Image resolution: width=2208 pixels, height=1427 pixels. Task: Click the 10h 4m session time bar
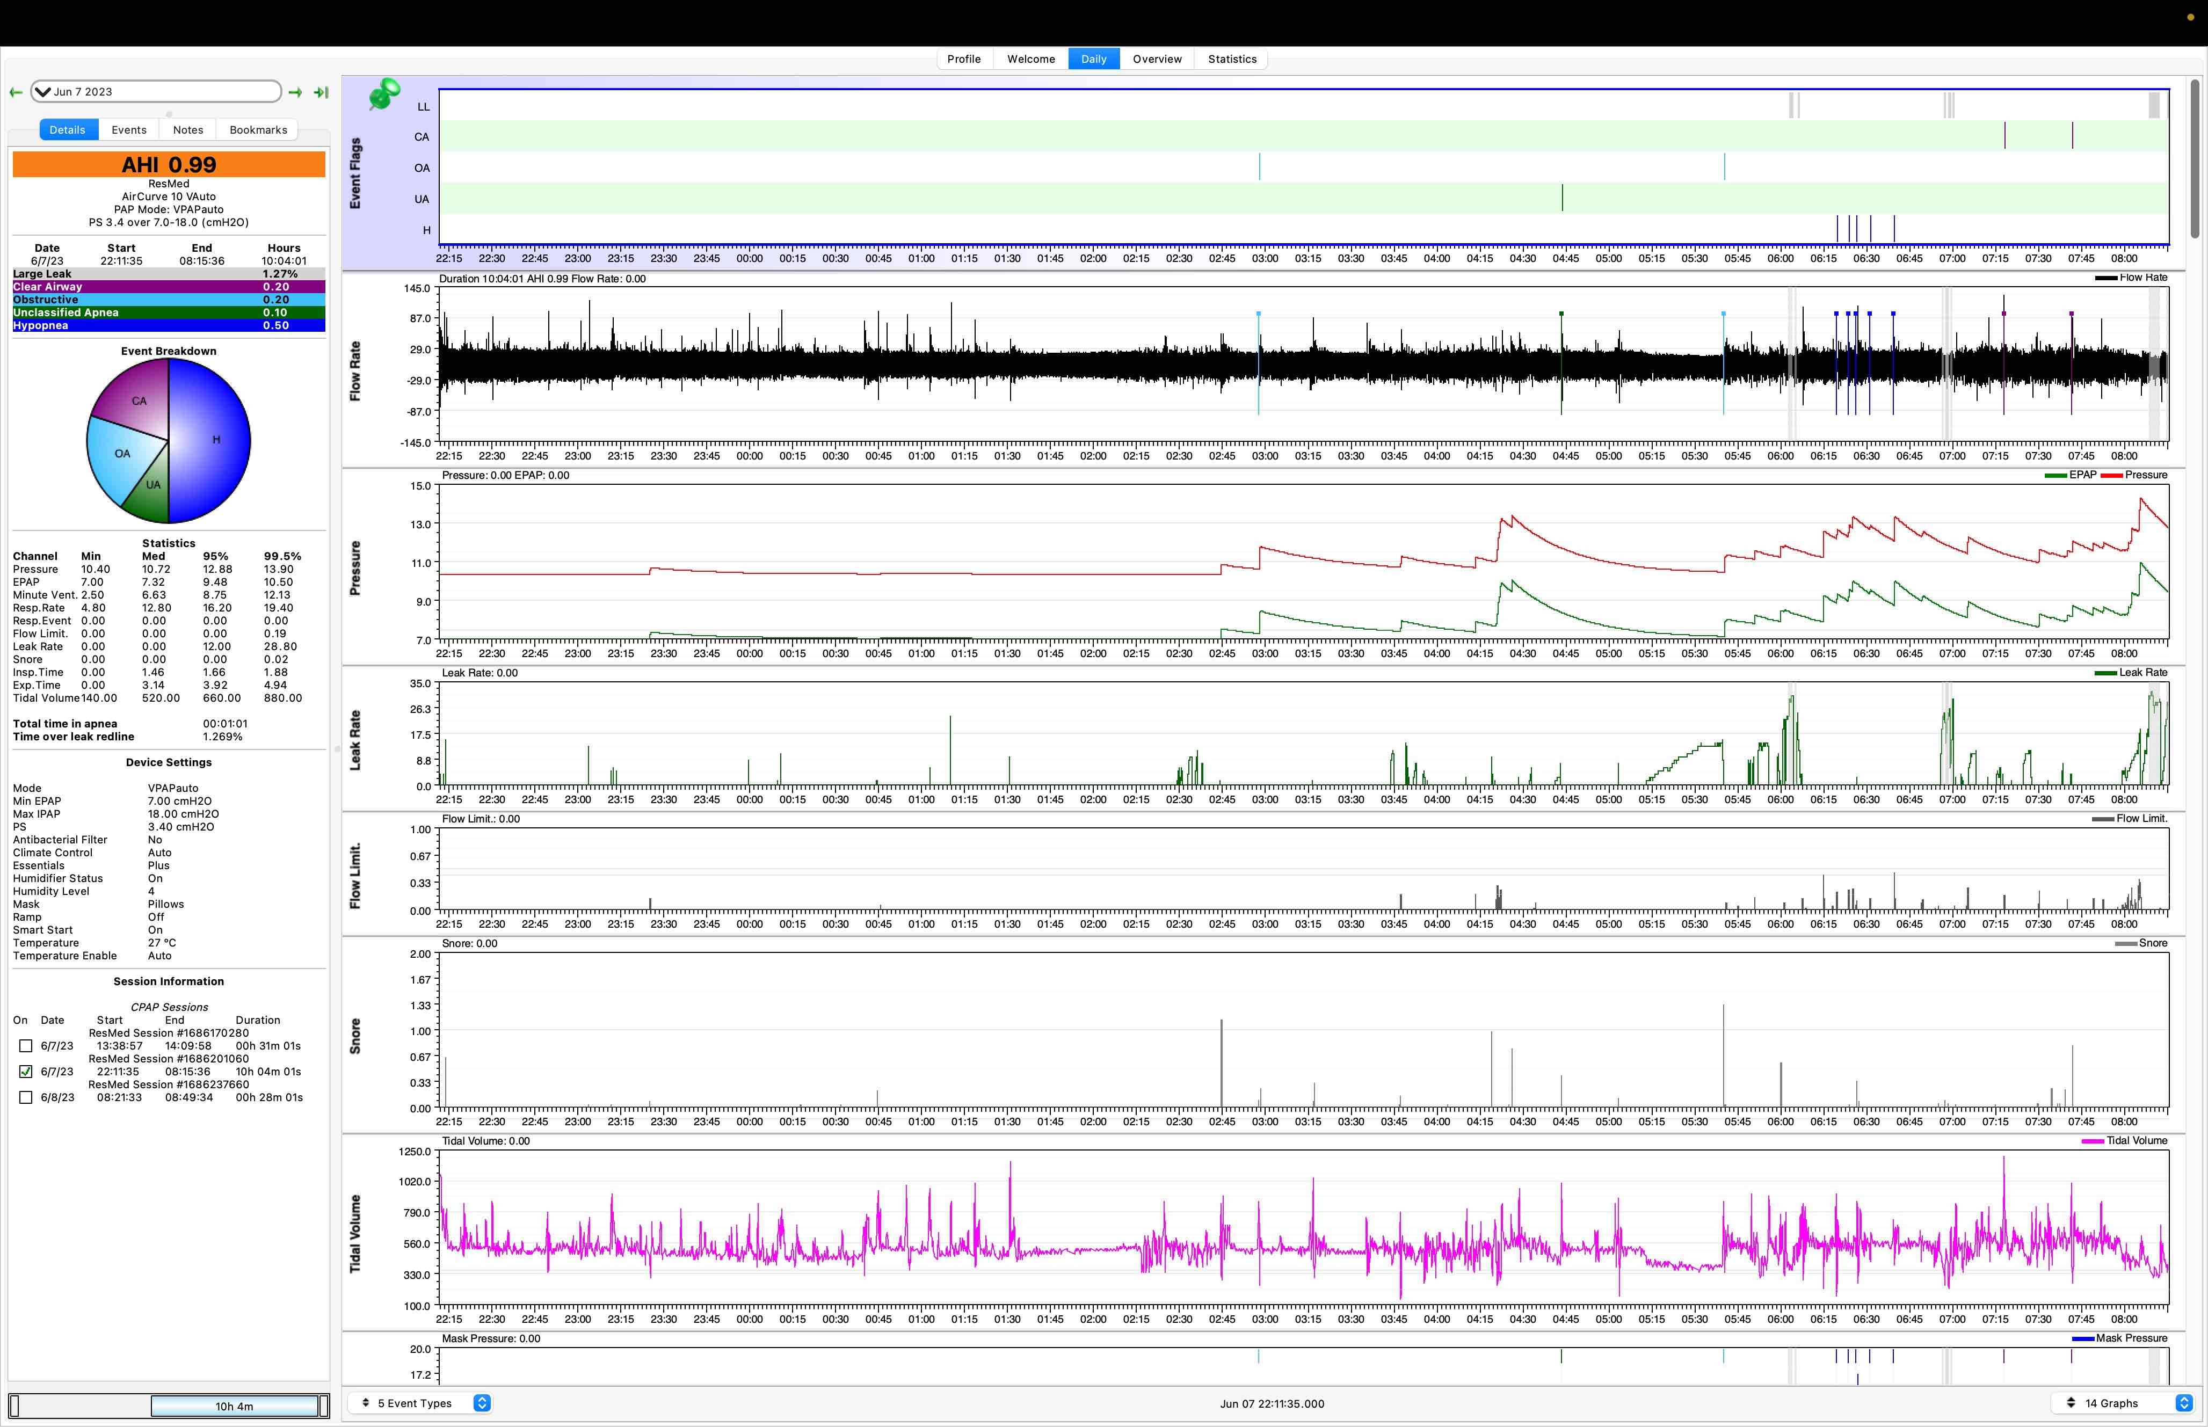coord(235,1406)
